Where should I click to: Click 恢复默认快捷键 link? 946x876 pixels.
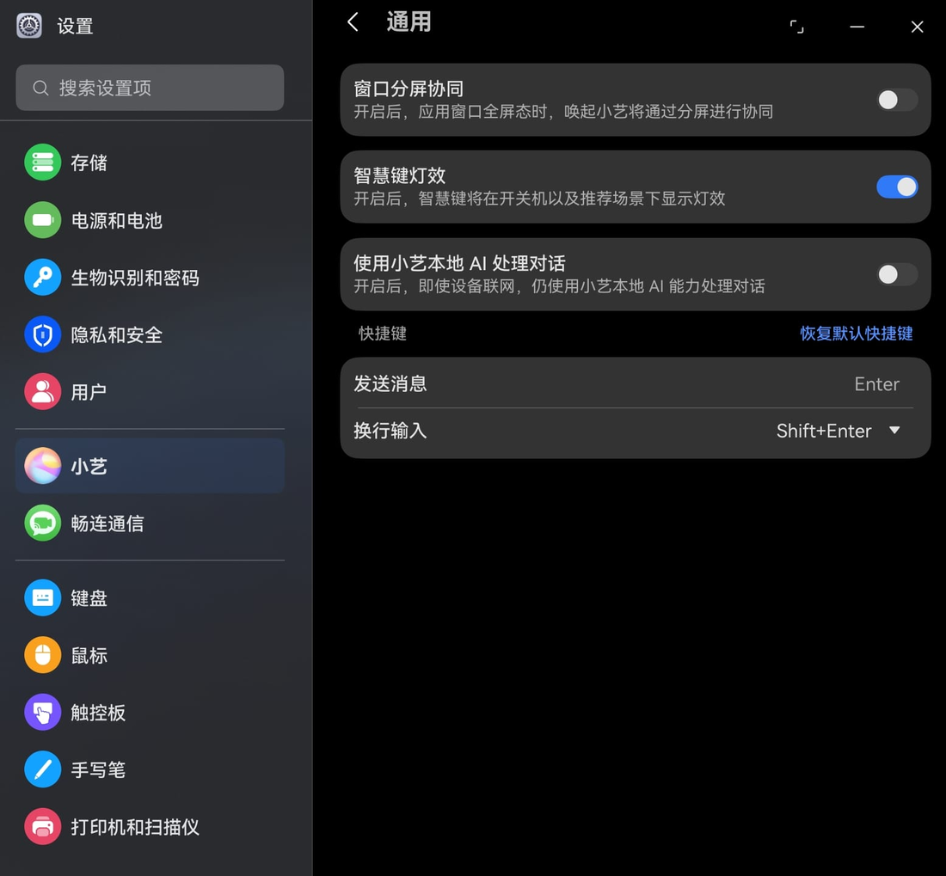(x=856, y=334)
